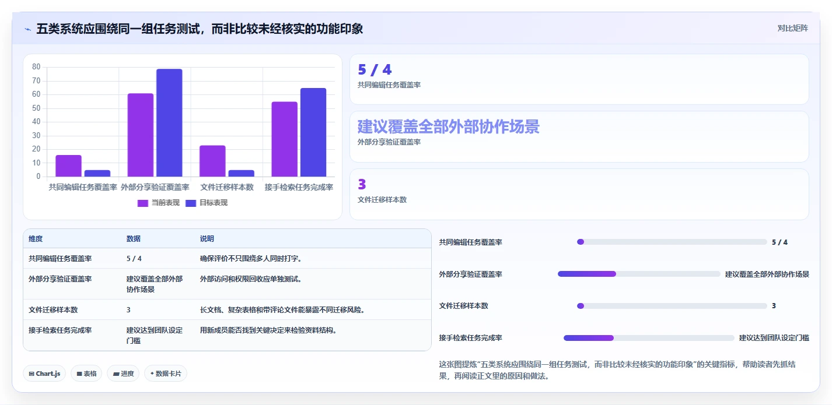Screen dimensions: 832x405
Task: Select table cell 接手检索任务完成率
Action: tap(60, 330)
